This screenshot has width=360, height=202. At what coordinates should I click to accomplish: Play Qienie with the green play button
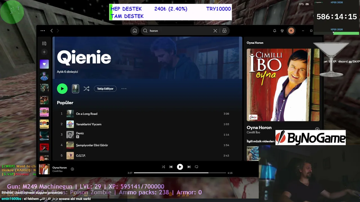click(x=62, y=89)
